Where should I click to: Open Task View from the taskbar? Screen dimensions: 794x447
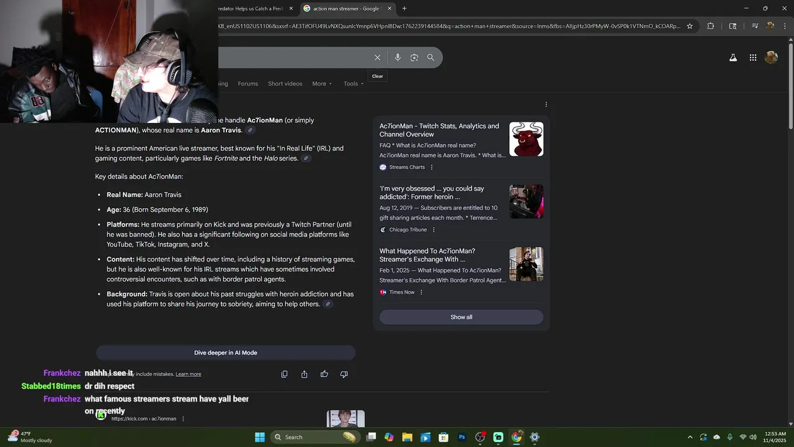point(371,437)
